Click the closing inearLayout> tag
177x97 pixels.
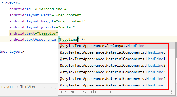click(x=12, y=52)
